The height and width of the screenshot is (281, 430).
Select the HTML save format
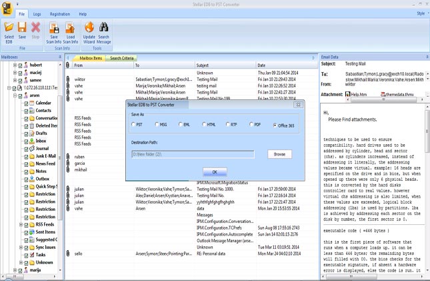pos(204,124)
